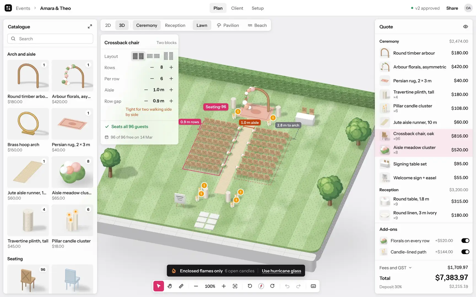Decrease Per row count
The height and width of the screenshot is (297, 476).
152,79
